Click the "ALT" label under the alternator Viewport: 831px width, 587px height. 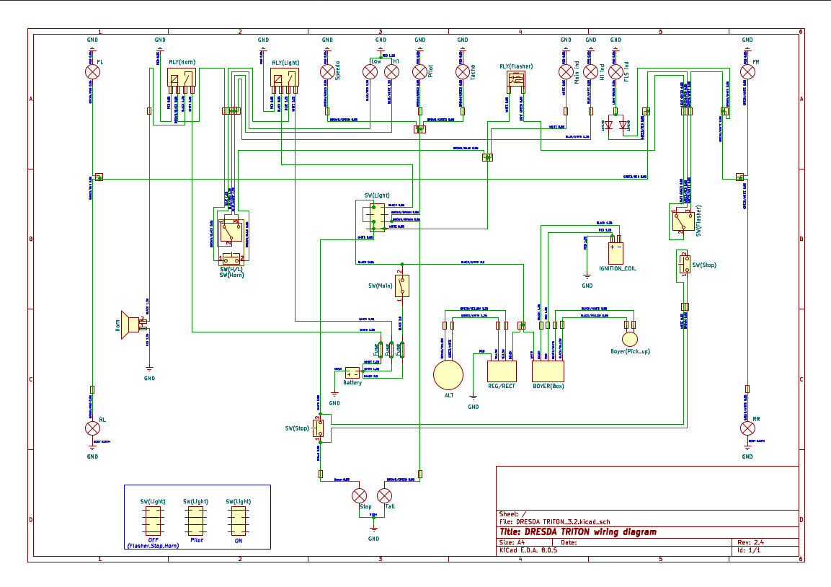[x=449, y=395]
